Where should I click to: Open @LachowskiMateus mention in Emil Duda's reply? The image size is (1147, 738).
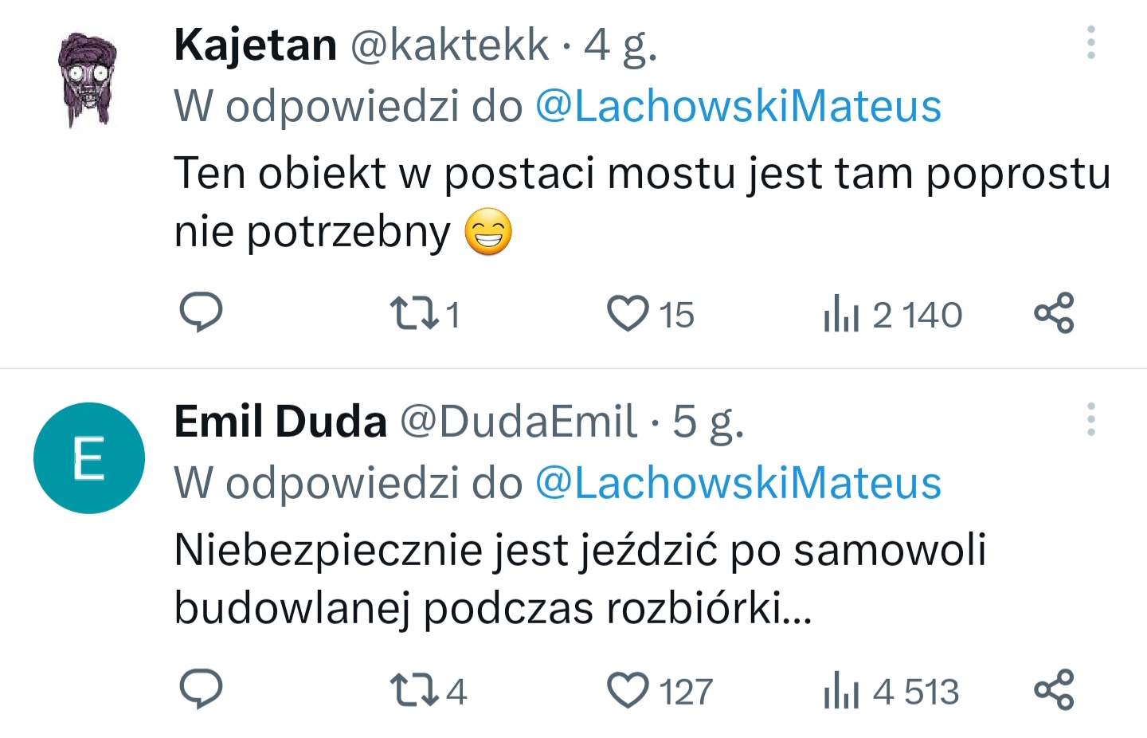(738, 483)
